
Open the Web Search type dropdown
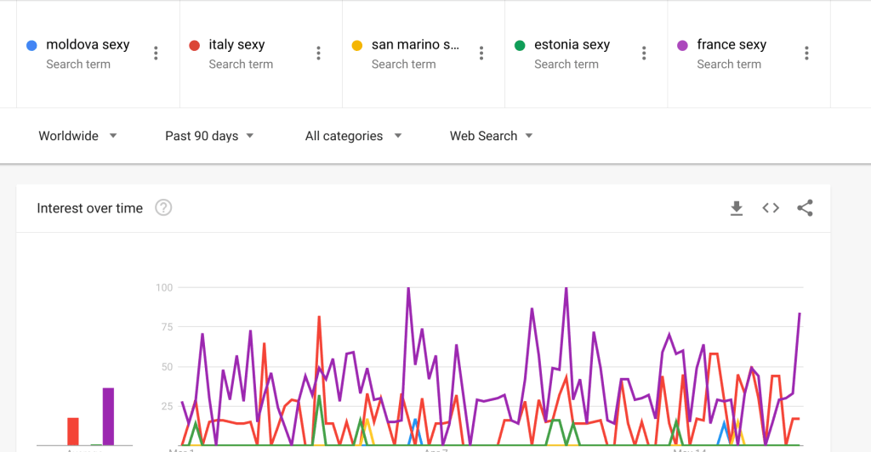click(x=491, y=136)
